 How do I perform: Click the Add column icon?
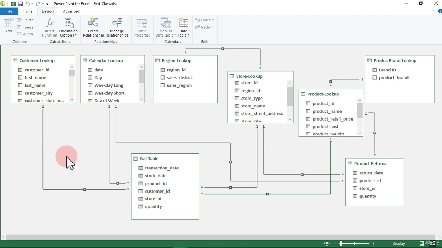tap(8, 23)
